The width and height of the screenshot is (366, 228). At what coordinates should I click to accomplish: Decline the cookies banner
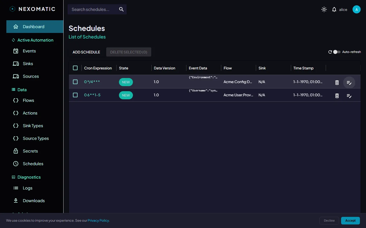[329, 221]
